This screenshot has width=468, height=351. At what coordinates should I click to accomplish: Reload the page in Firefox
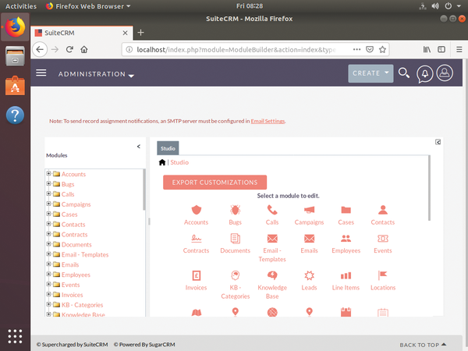(69, 49)
